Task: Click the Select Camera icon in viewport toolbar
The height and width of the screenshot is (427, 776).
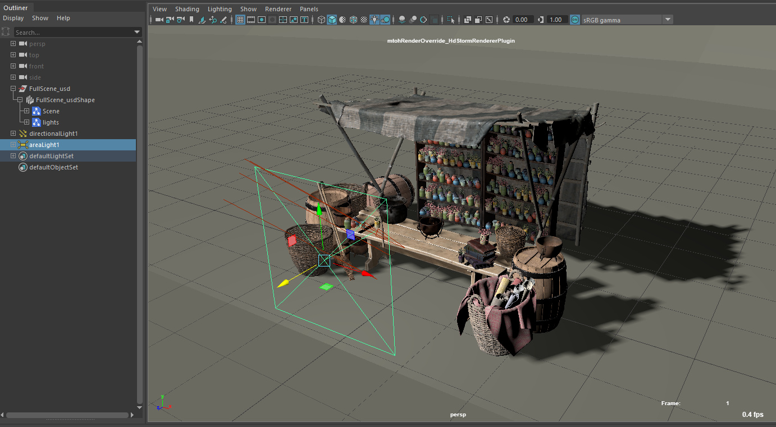Action: [159, 20]
